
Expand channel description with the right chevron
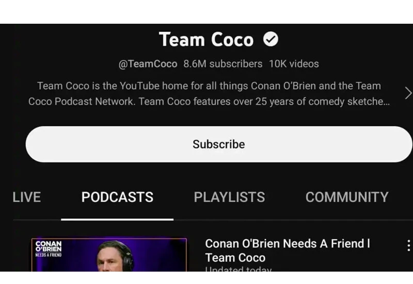coord(408,93)
